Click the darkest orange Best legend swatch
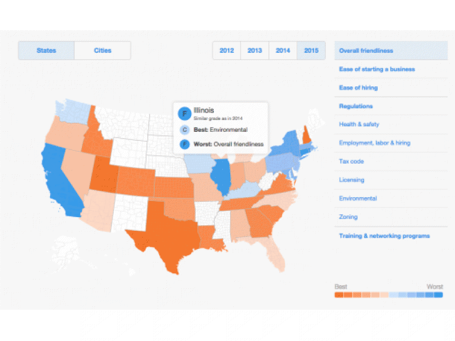Image resolution: width=455 pixels, height=341 pixels. pos(339,296)
